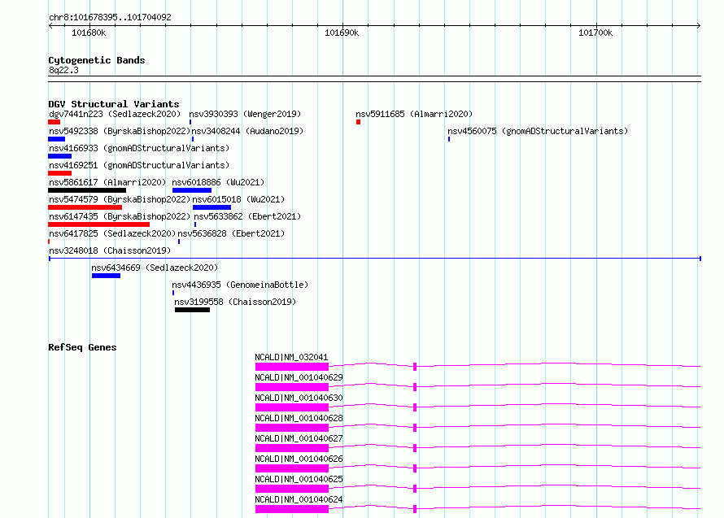Open NCALD|NM_001040629 transcript label
Viewport: 724px width, 518px height.
pos(299,377)
